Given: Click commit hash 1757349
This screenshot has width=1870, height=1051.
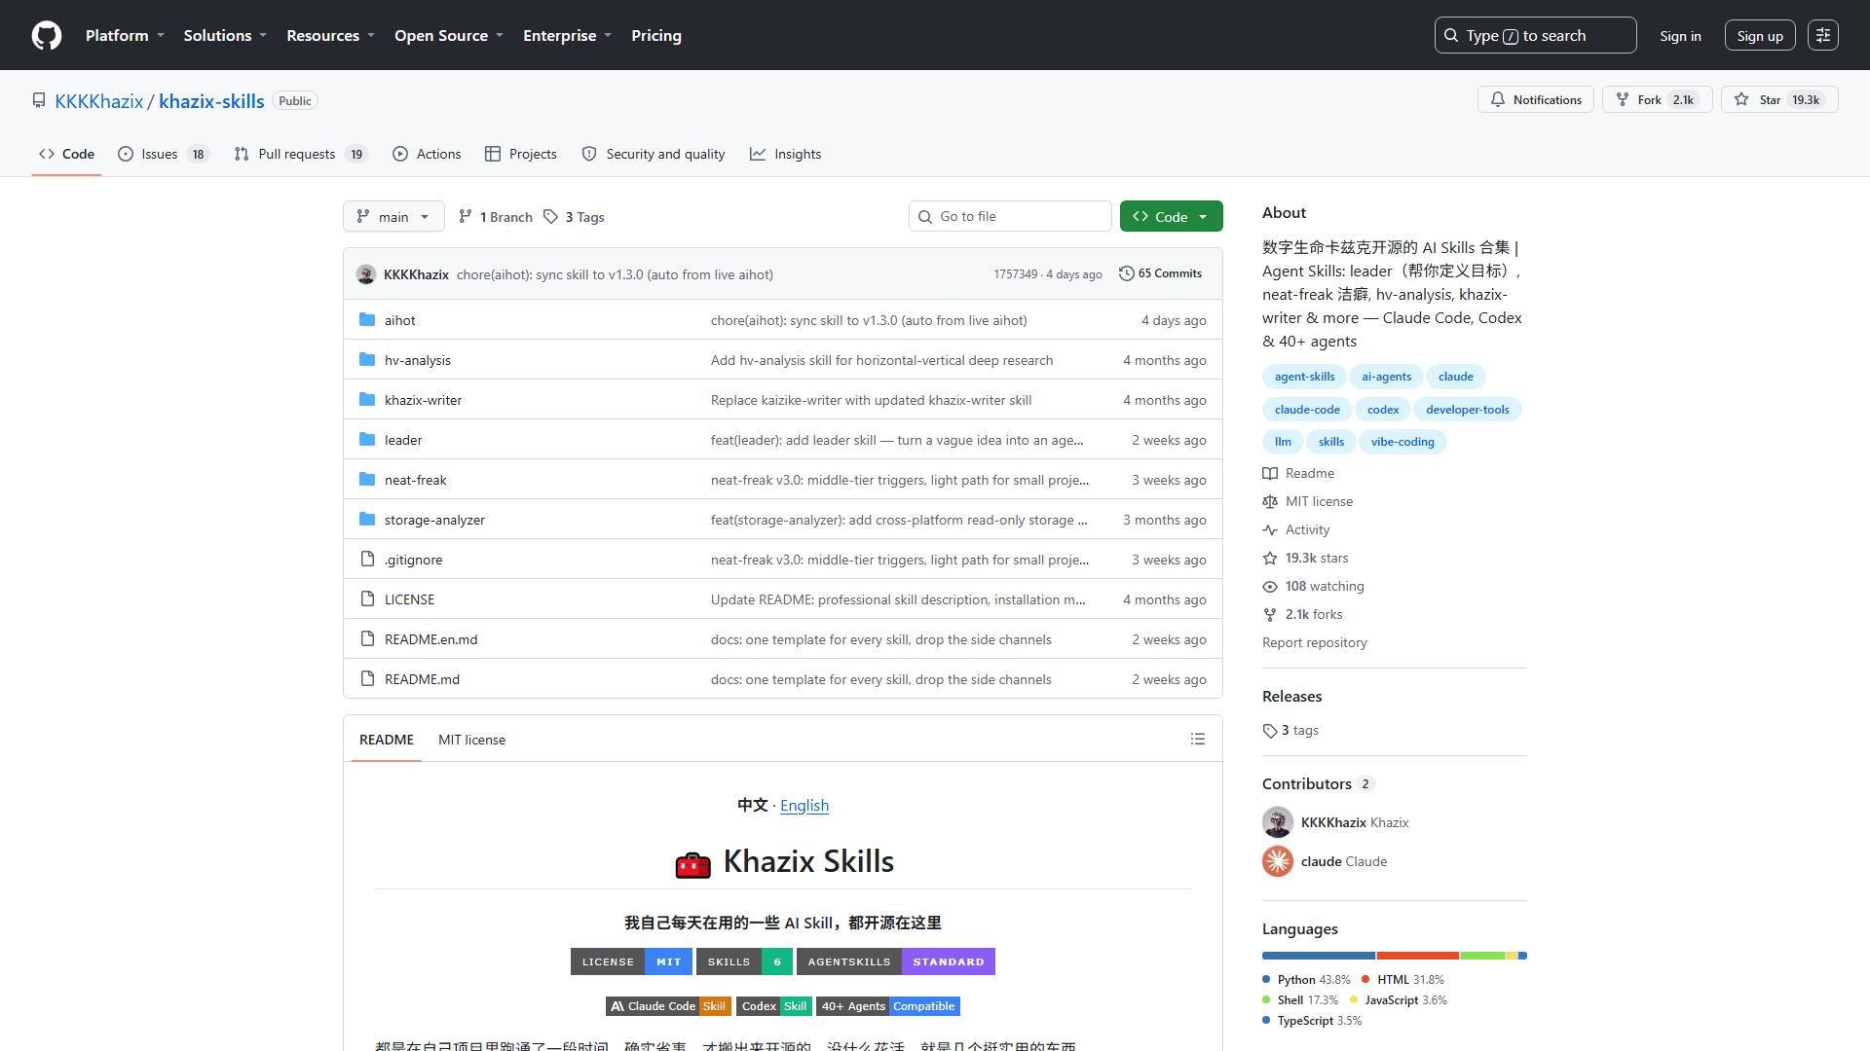Looking at the screenshot, I should (1015, 274).
